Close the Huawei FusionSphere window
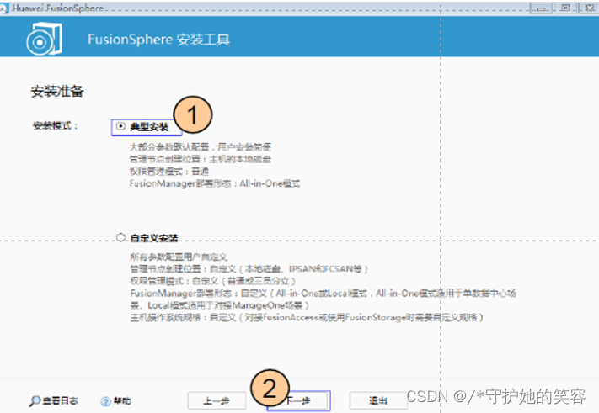 tap(590, 8)
